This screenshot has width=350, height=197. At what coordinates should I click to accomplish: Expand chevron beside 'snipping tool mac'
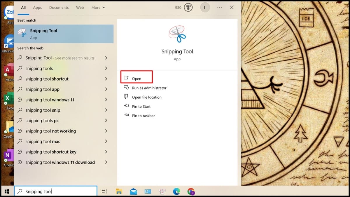pos(106,142)
